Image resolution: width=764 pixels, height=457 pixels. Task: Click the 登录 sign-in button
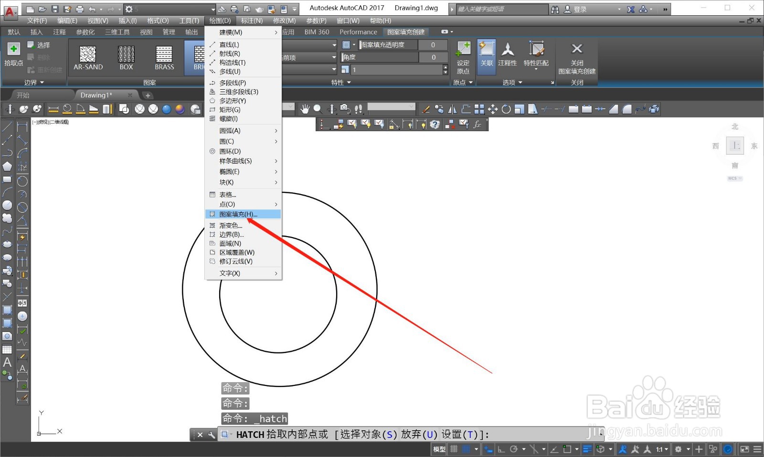coord(575,9)
